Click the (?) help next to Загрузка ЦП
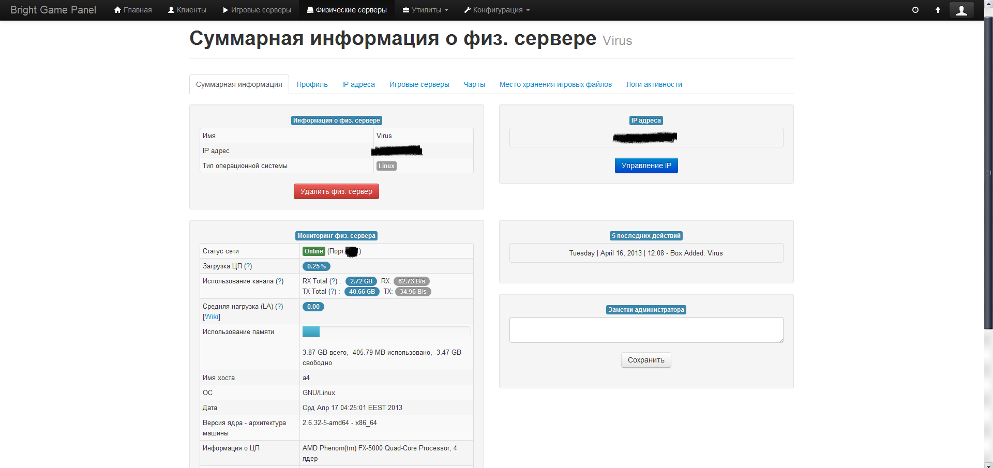The width and height of the screenshot is (993, 468). click(x=248, y=266)
